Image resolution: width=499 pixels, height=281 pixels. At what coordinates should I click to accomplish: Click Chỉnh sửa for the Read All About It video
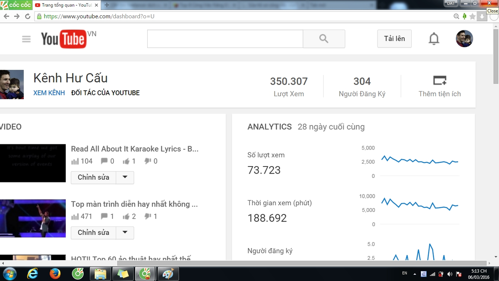coord(94,177)
